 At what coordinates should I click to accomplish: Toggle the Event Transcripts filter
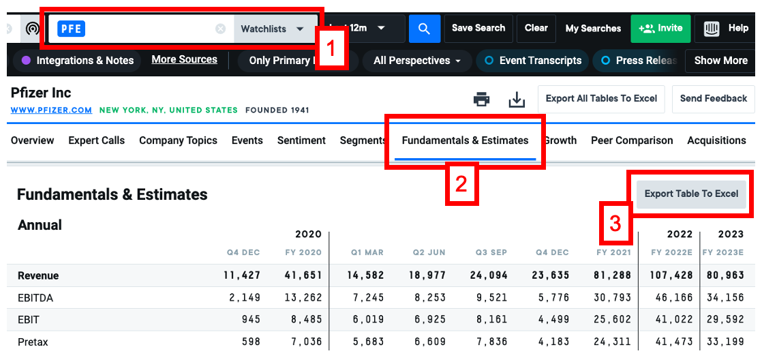[x=533, y=61]
